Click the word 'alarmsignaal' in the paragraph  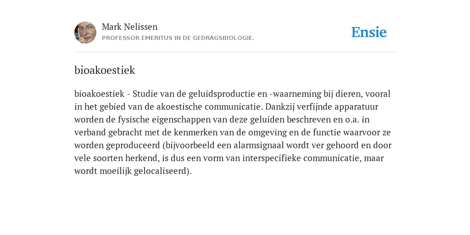[x=259, y=145]
